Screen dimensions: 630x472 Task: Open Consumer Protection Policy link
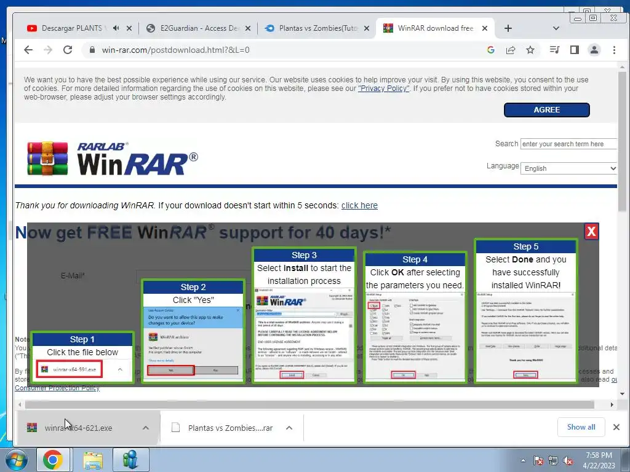(57, 388)
